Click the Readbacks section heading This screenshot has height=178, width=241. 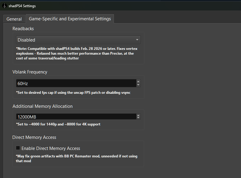coord(23,29)
